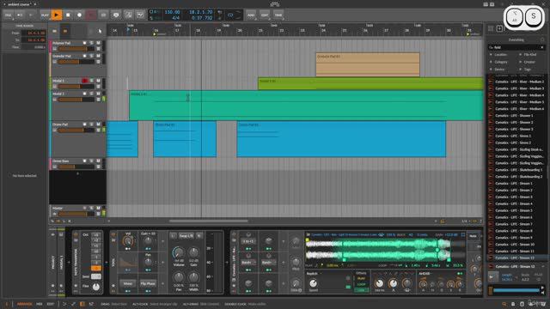Select Cymatics - LIFE - Stream 12 sample
Viewport: 550px width, 309px height.
515,257
